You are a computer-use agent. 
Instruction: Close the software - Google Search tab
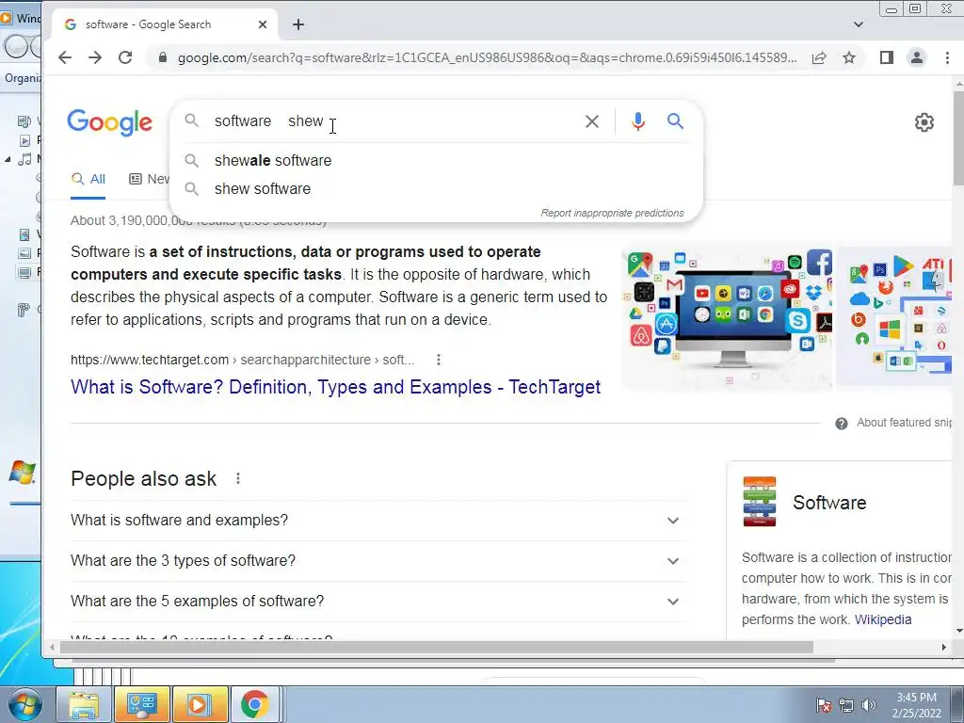(263, 24)
